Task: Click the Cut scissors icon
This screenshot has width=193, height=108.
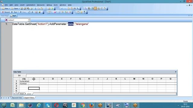Action: click(x=36, y=8)
